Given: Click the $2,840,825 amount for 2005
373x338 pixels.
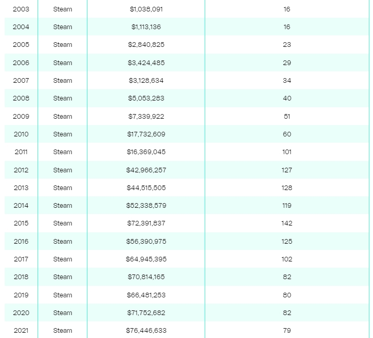Looking at the screenshot, I should click(x=146, y=45).
